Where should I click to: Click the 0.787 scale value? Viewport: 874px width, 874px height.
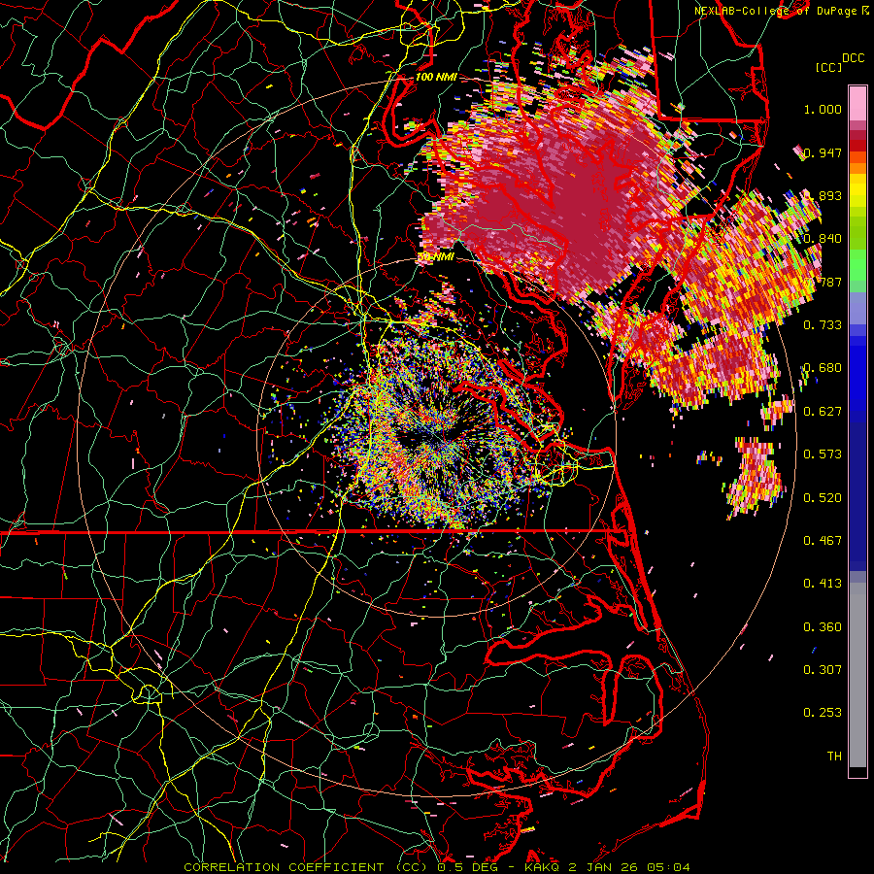pos(823,282)
